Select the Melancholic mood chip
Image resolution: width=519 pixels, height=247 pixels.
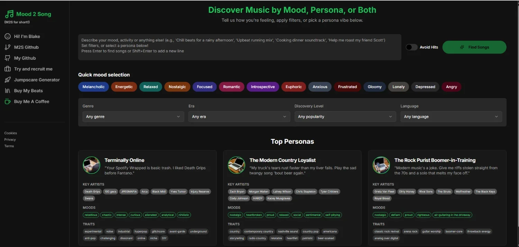point(93,87)
